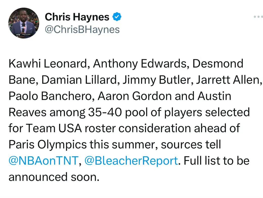The width and height of the screenshot is (263, 198).
Task: Open the three-dot more options menu
Action: click(x=258, y=17)
